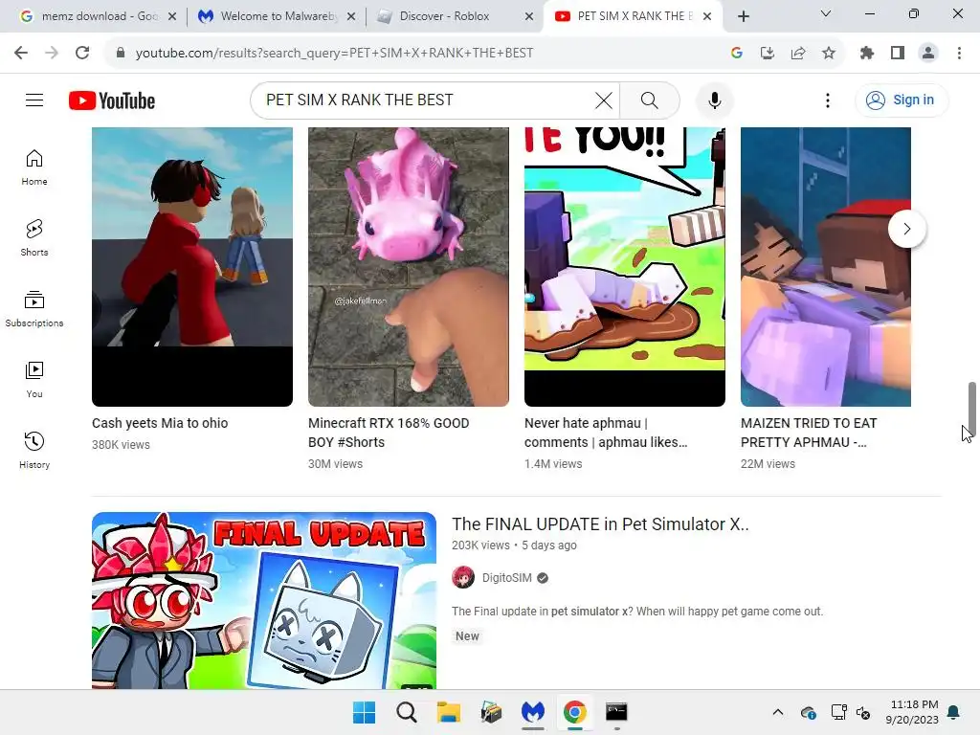This screenshot has height=735, width=980.
Task: Click the magnifier search button
Action: point(650,100)
